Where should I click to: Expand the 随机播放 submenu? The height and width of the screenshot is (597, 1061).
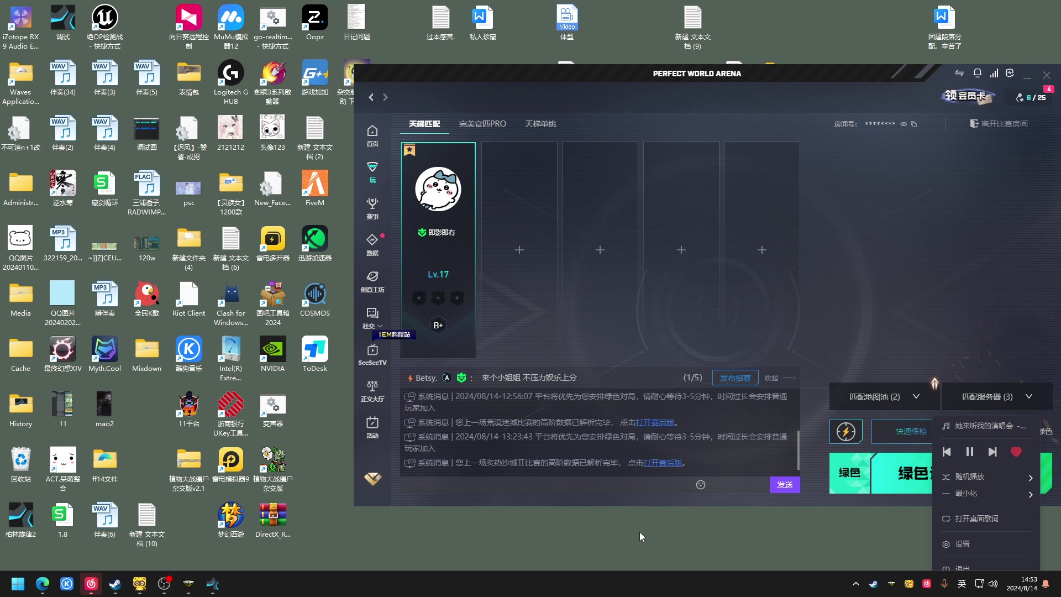tap(987, 476)
